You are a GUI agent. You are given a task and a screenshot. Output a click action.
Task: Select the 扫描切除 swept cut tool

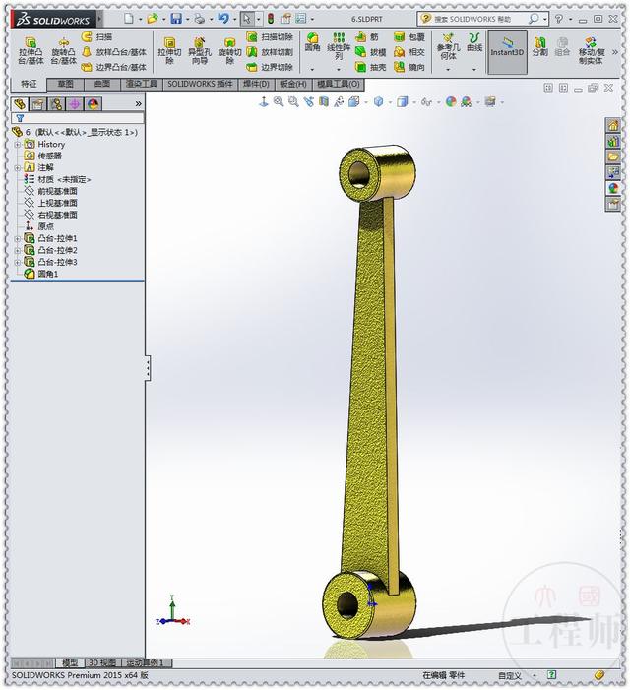270,37
